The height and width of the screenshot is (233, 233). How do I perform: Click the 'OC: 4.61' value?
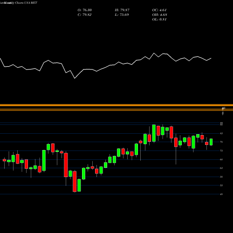(x=159, y=10)
